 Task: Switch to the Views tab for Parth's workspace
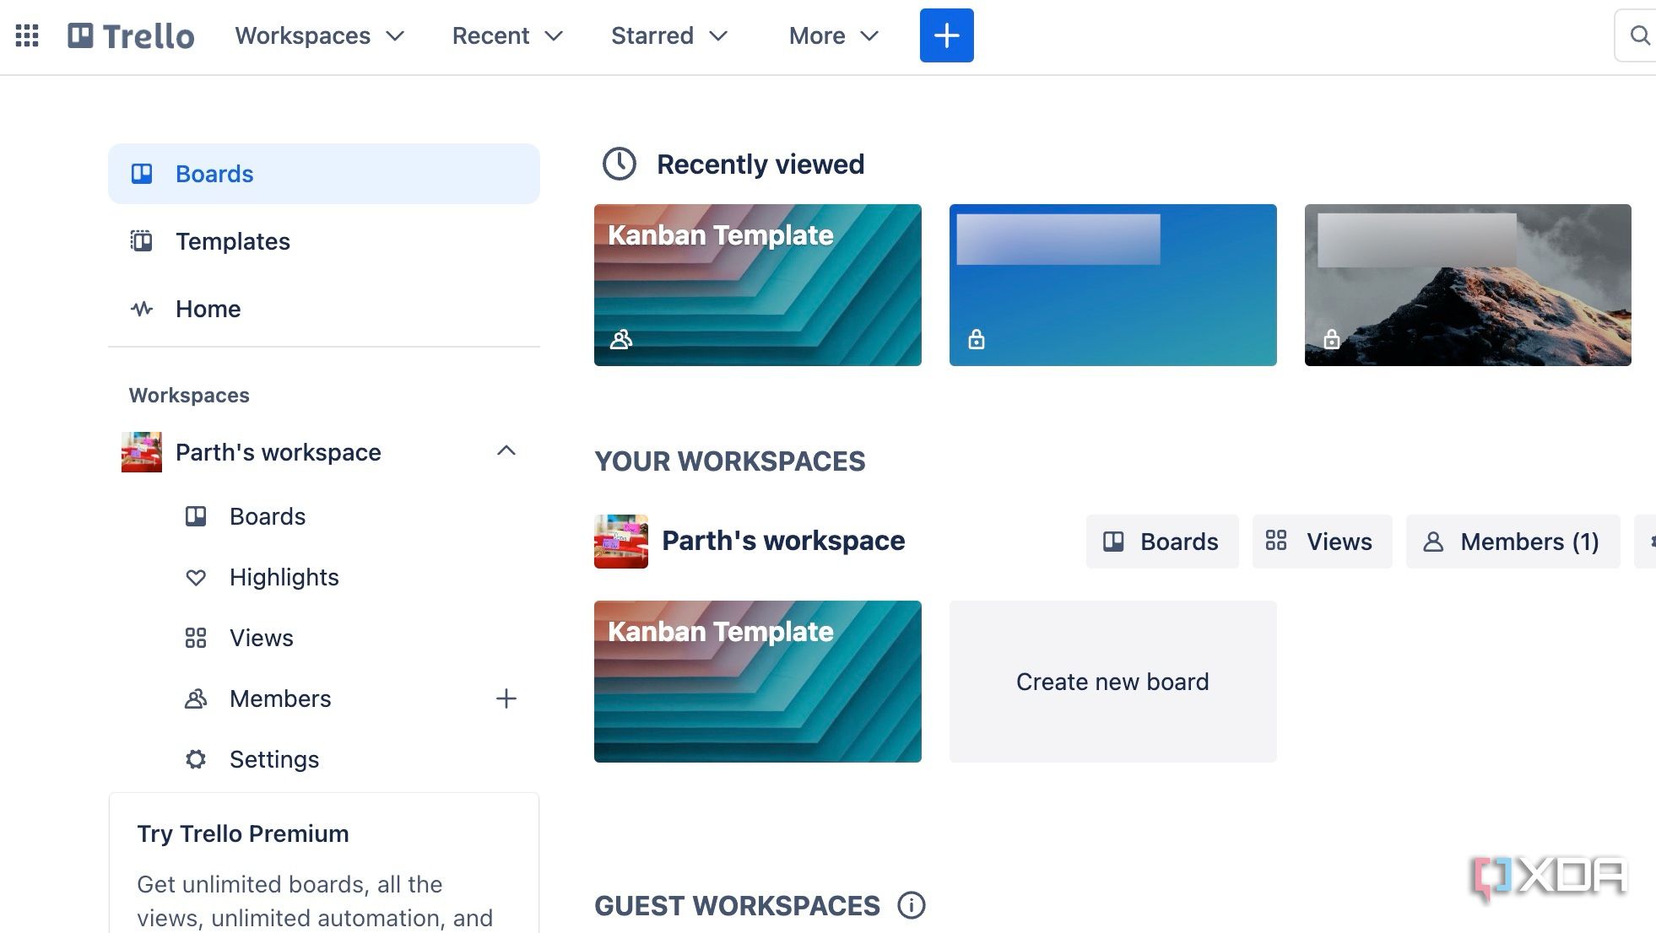tap(1321, 542)
